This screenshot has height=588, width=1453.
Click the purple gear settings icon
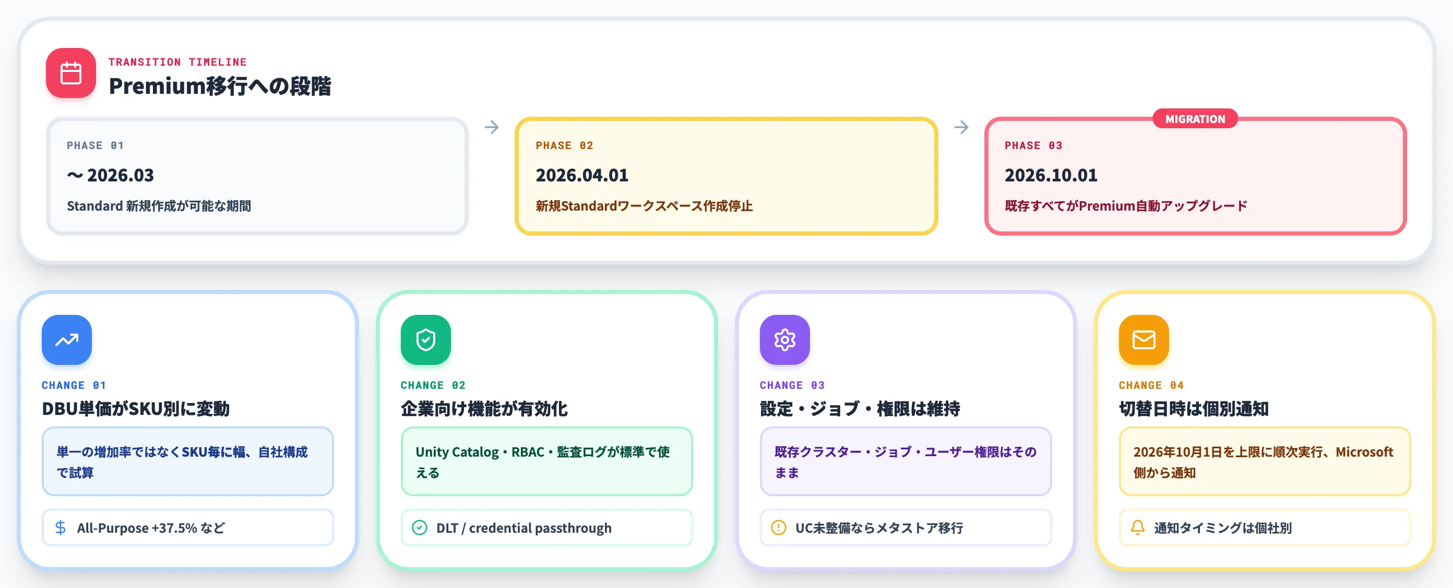(x=784, y=340)
